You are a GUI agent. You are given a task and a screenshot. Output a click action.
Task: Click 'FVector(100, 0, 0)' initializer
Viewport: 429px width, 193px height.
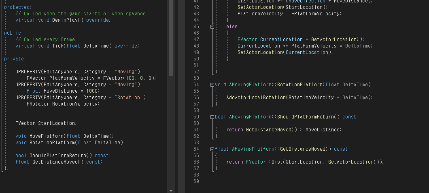129,78
